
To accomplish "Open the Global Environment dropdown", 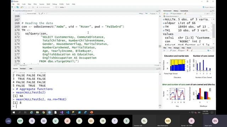I will (x=171, y=16).
